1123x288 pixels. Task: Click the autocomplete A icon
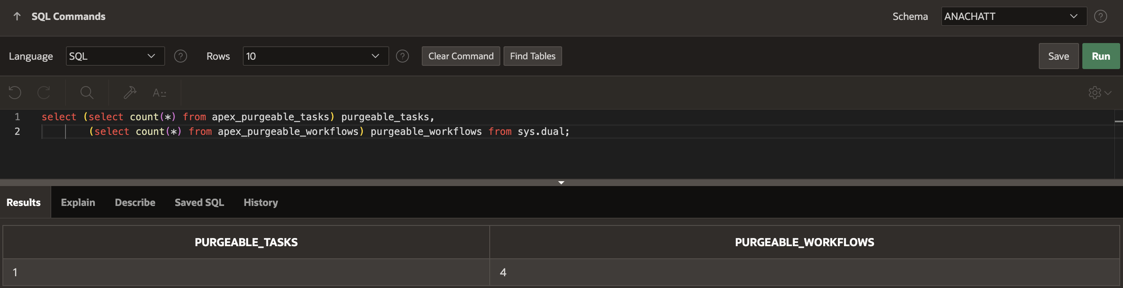[159, 92]
